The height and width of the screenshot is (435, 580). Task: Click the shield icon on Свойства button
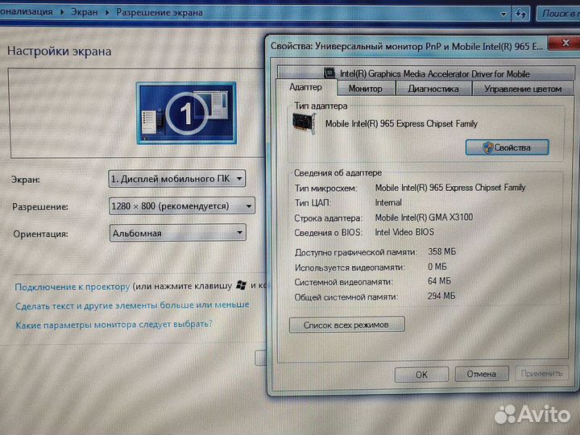488,147
